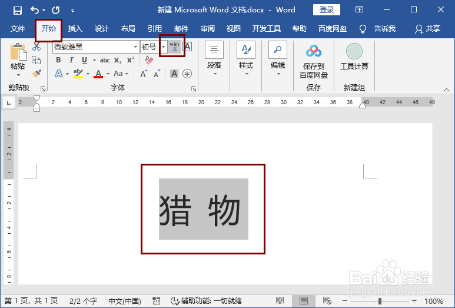
Task: Open the 帮助 tab
Action: [x=299, y=29]
